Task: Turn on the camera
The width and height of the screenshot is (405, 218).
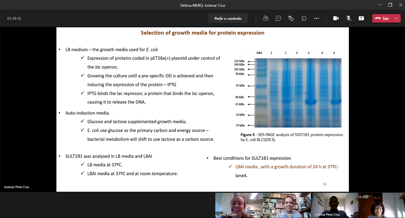Action: [336, 18]
